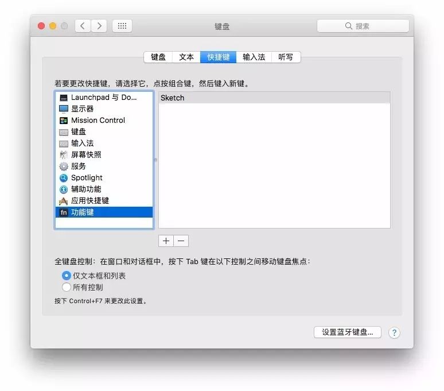
Task: Select Launchpad & Dock category icon
Action: [x=64, y=98]
